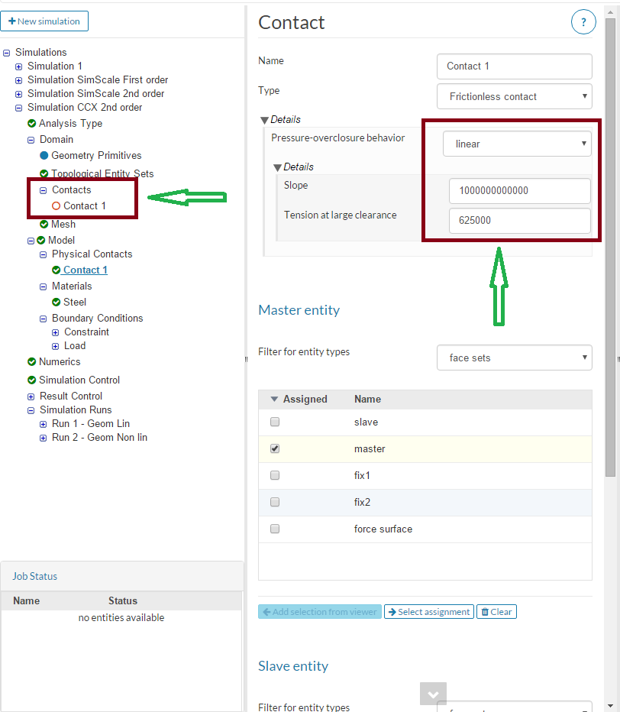Screen dimensions: 620x712
Task: Open the contact Type dropdown
Action: pos(514,96)
